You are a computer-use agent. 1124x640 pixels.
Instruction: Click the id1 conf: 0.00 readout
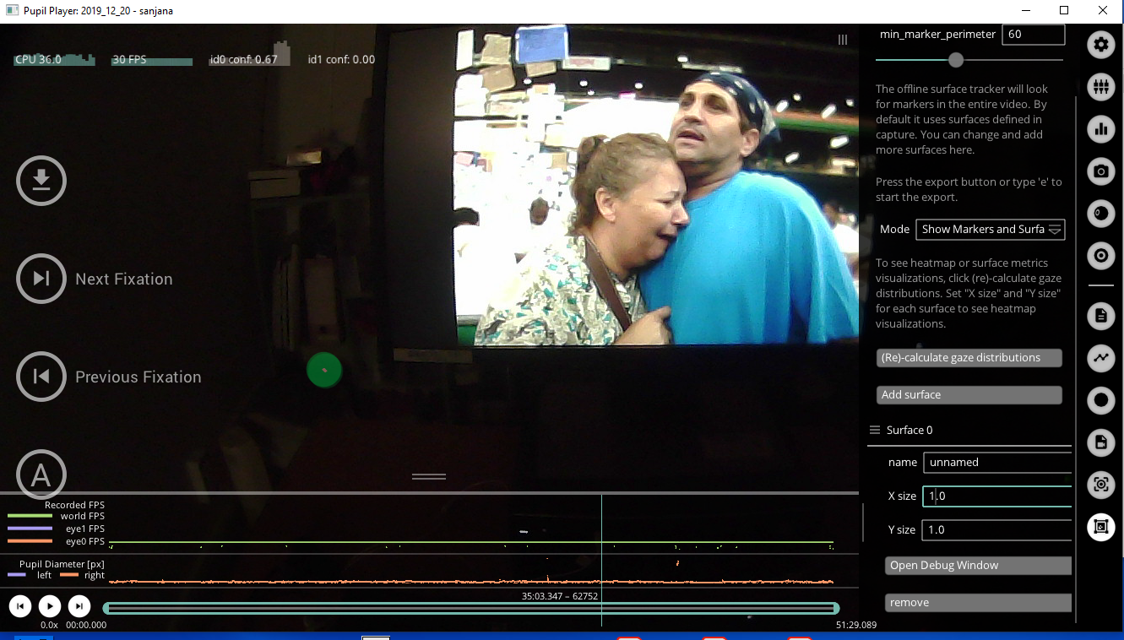pyautogui.click(x=341, y=59)
